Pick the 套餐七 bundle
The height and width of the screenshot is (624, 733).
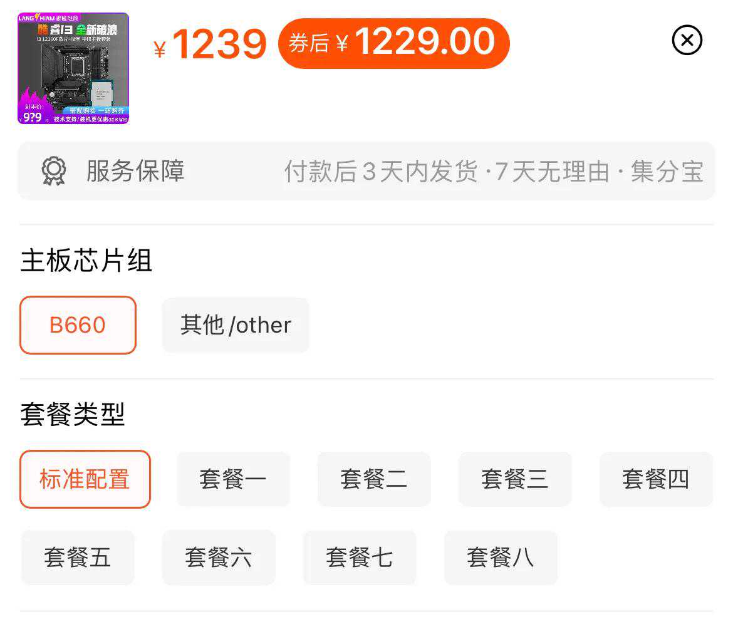pos(360,558)
